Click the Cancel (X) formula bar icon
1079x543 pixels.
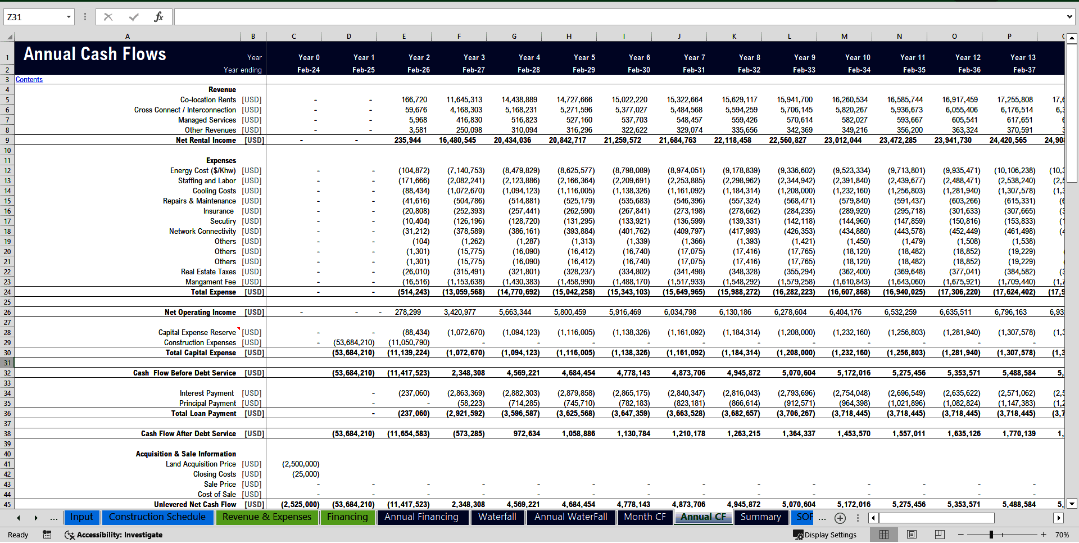tap(108, 17)
